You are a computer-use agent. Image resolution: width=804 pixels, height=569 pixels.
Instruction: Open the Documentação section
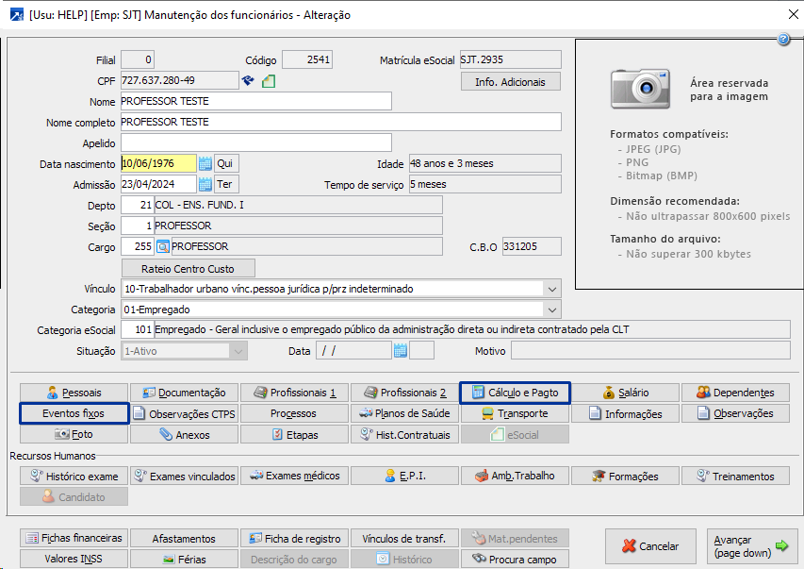click(184, 393)
